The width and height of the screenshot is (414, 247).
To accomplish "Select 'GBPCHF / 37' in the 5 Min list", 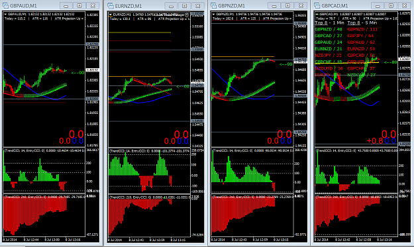I will (x=361, y=68).
